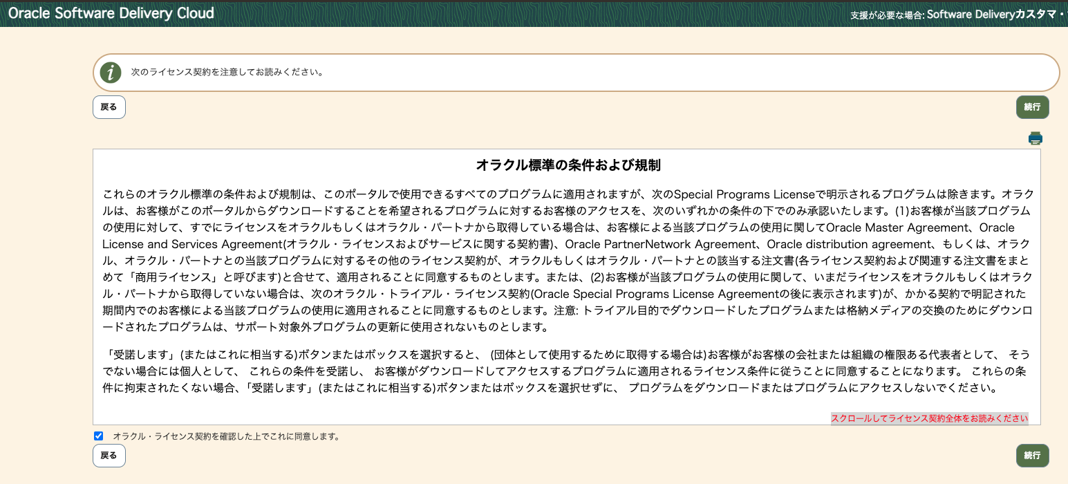Uncheck the Oracle license agreement acceptance checkbox
1068x484 pixels.
click(x=98, y=436)
